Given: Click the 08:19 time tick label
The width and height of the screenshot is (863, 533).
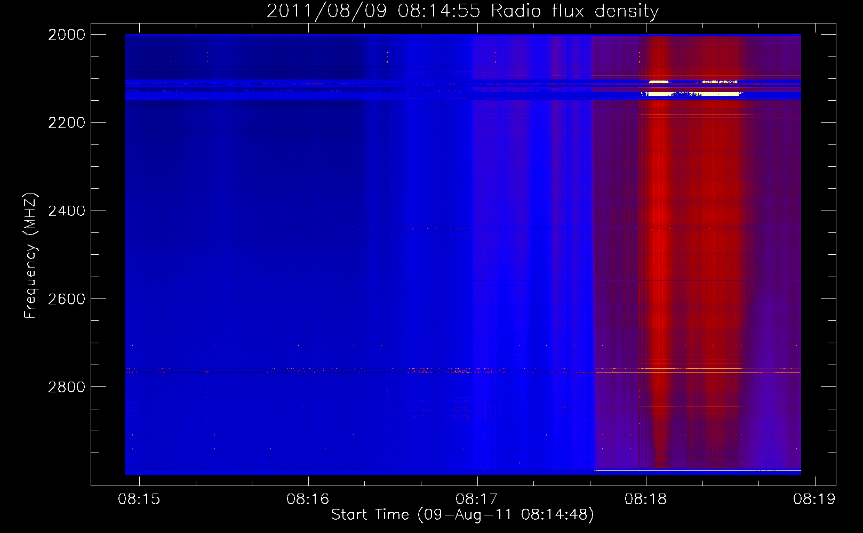Looking at the screenshot, I should pyautogui.click(x=814, y=499).
